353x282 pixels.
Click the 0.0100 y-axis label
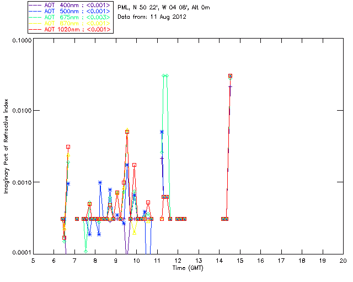[22, 111]
